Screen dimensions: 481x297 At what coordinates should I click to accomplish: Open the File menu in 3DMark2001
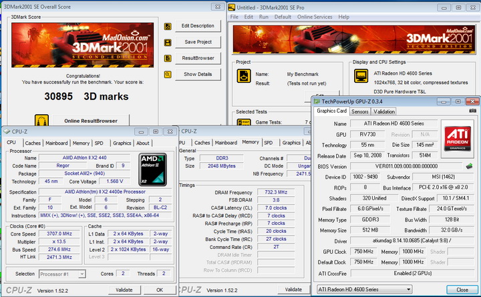click(234, 17)
